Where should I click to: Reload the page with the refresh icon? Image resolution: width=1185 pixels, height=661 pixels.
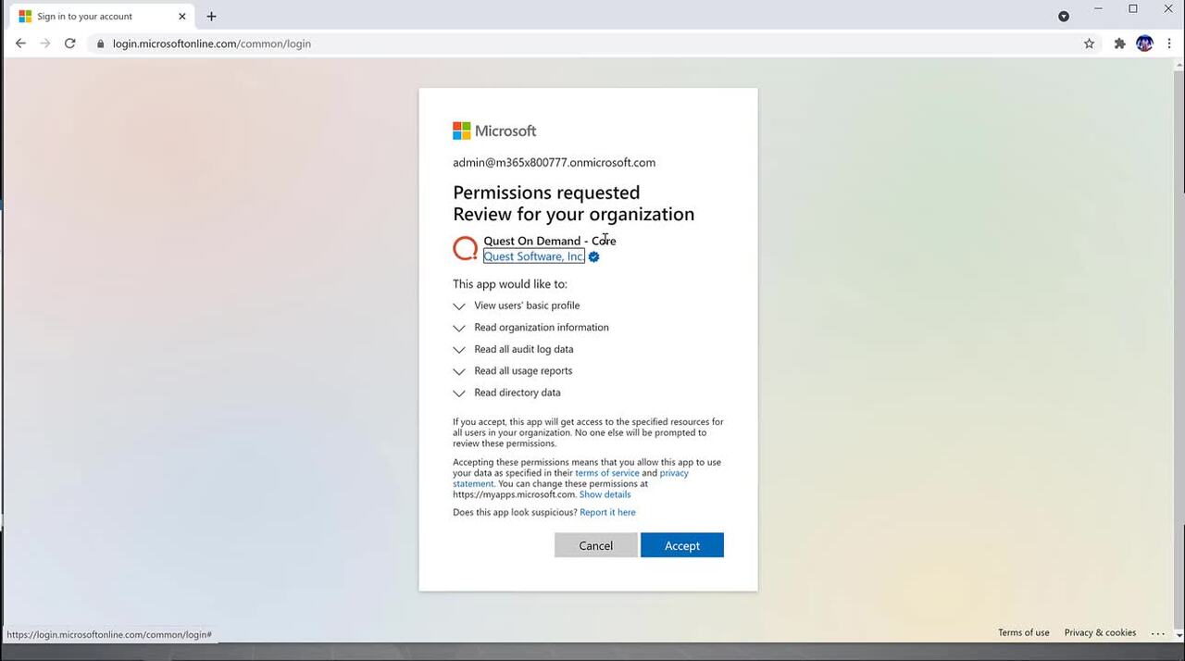coord(69,44)
